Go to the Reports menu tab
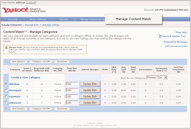Screen dimensions: 191x129 pyautogui.click(x=64, y=19)
